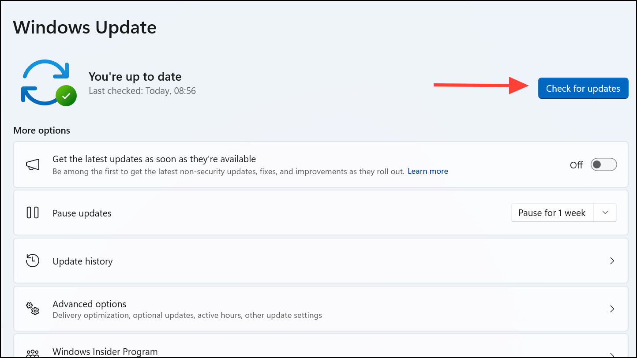Click the Advanced options gears icon
637x358 pixels.
point(33,309)
